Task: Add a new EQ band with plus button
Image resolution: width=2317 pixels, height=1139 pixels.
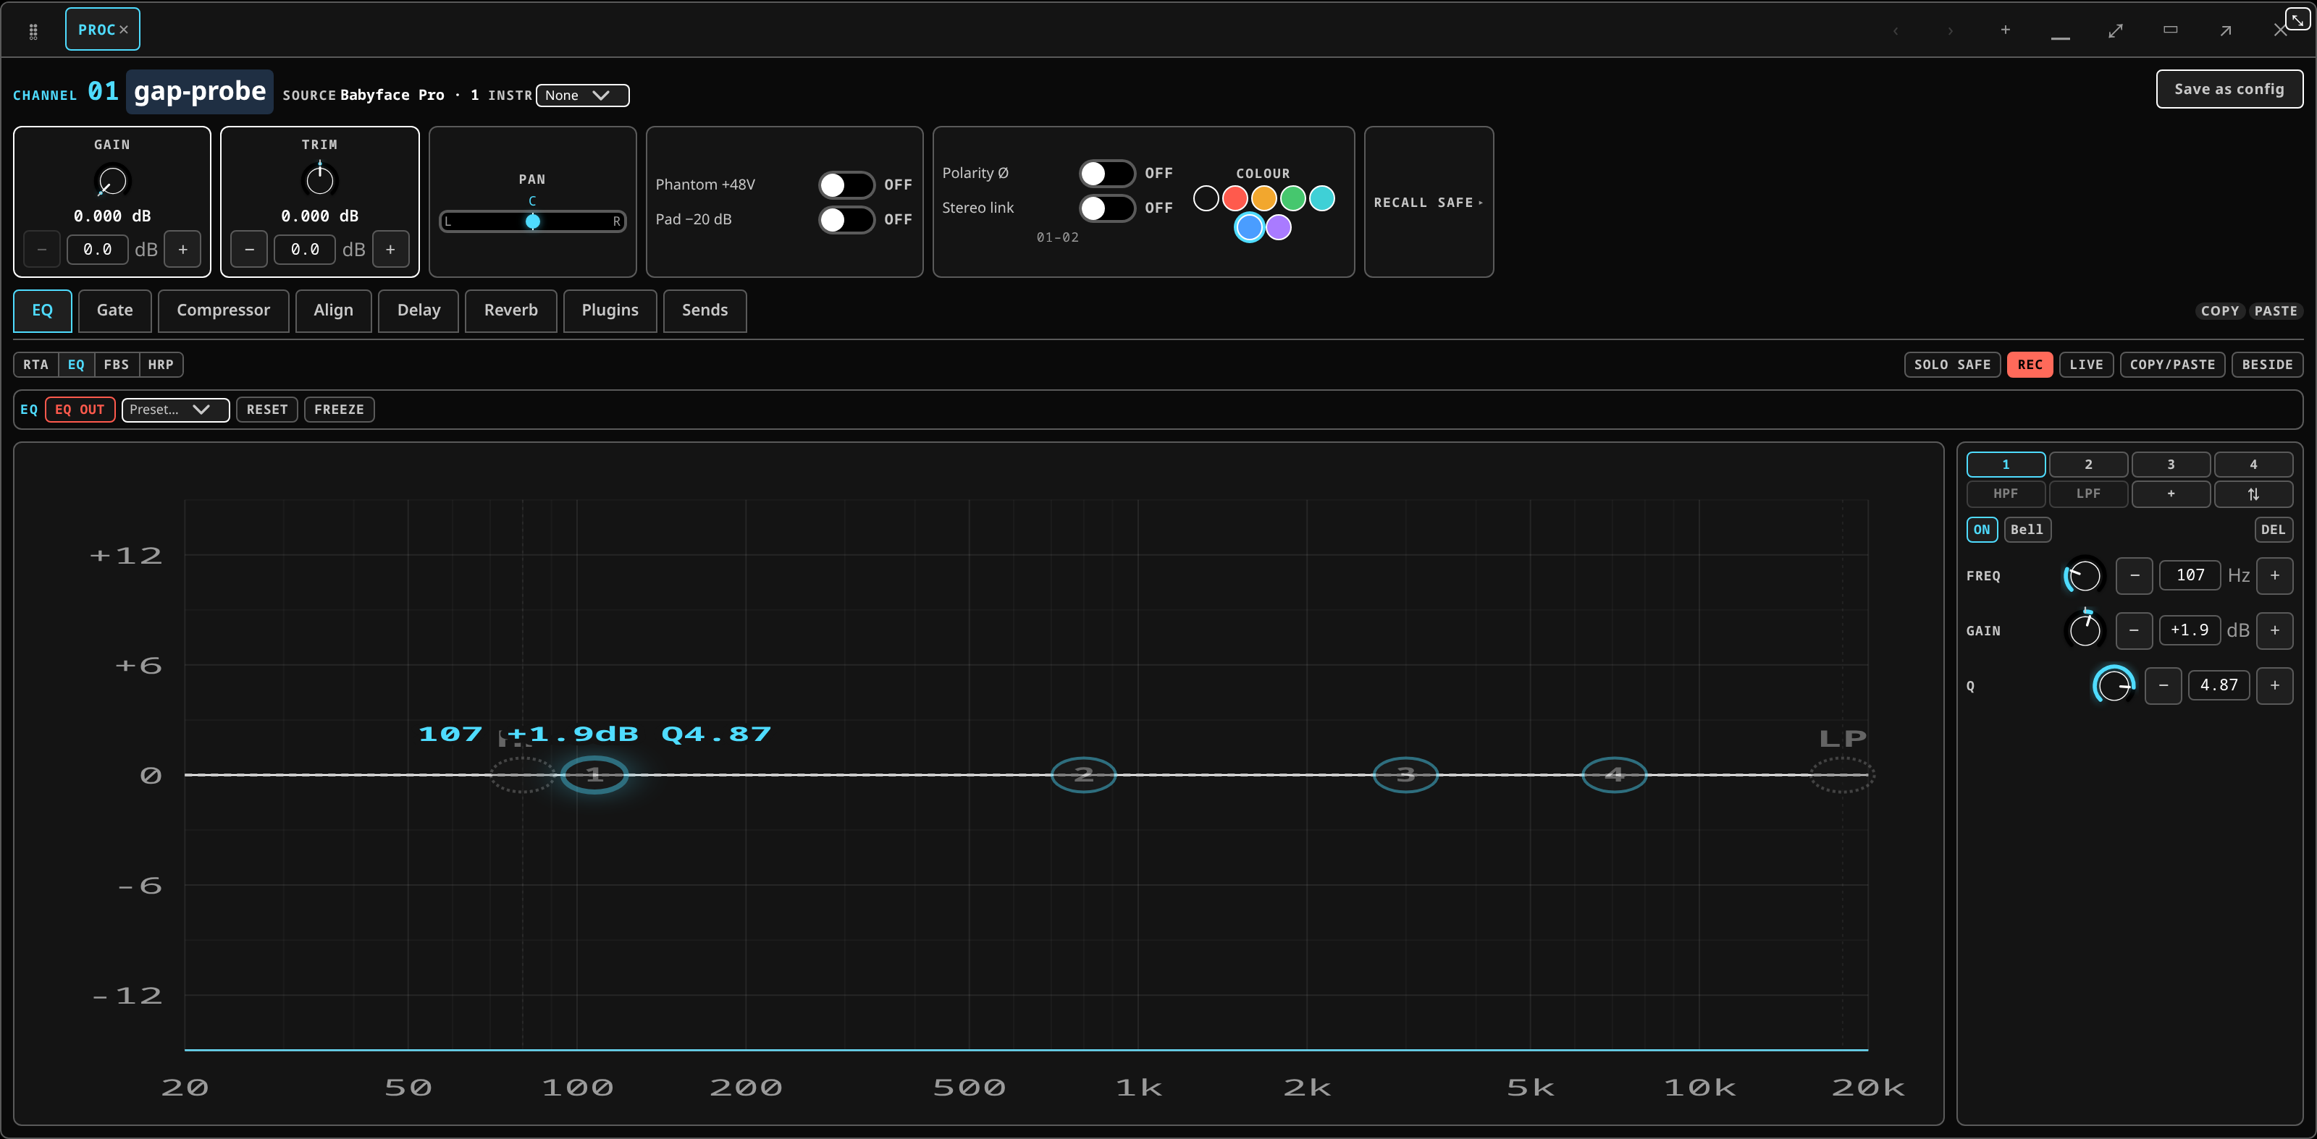Action: click(x=2171, y=494)
